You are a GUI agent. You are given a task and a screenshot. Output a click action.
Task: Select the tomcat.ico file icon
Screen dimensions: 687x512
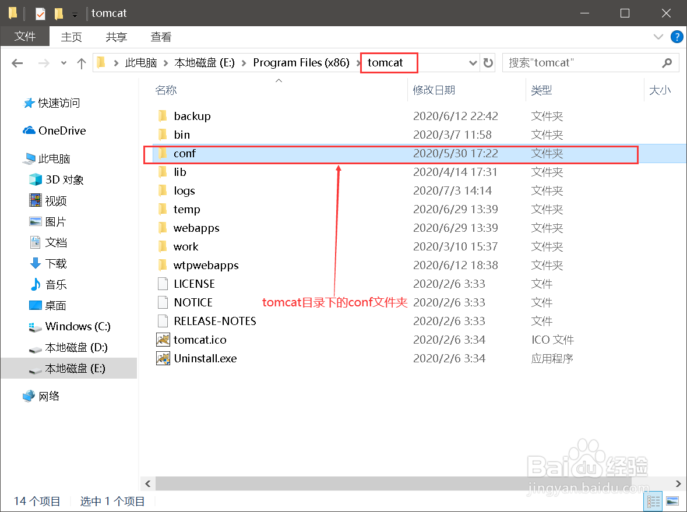point(163,340)
